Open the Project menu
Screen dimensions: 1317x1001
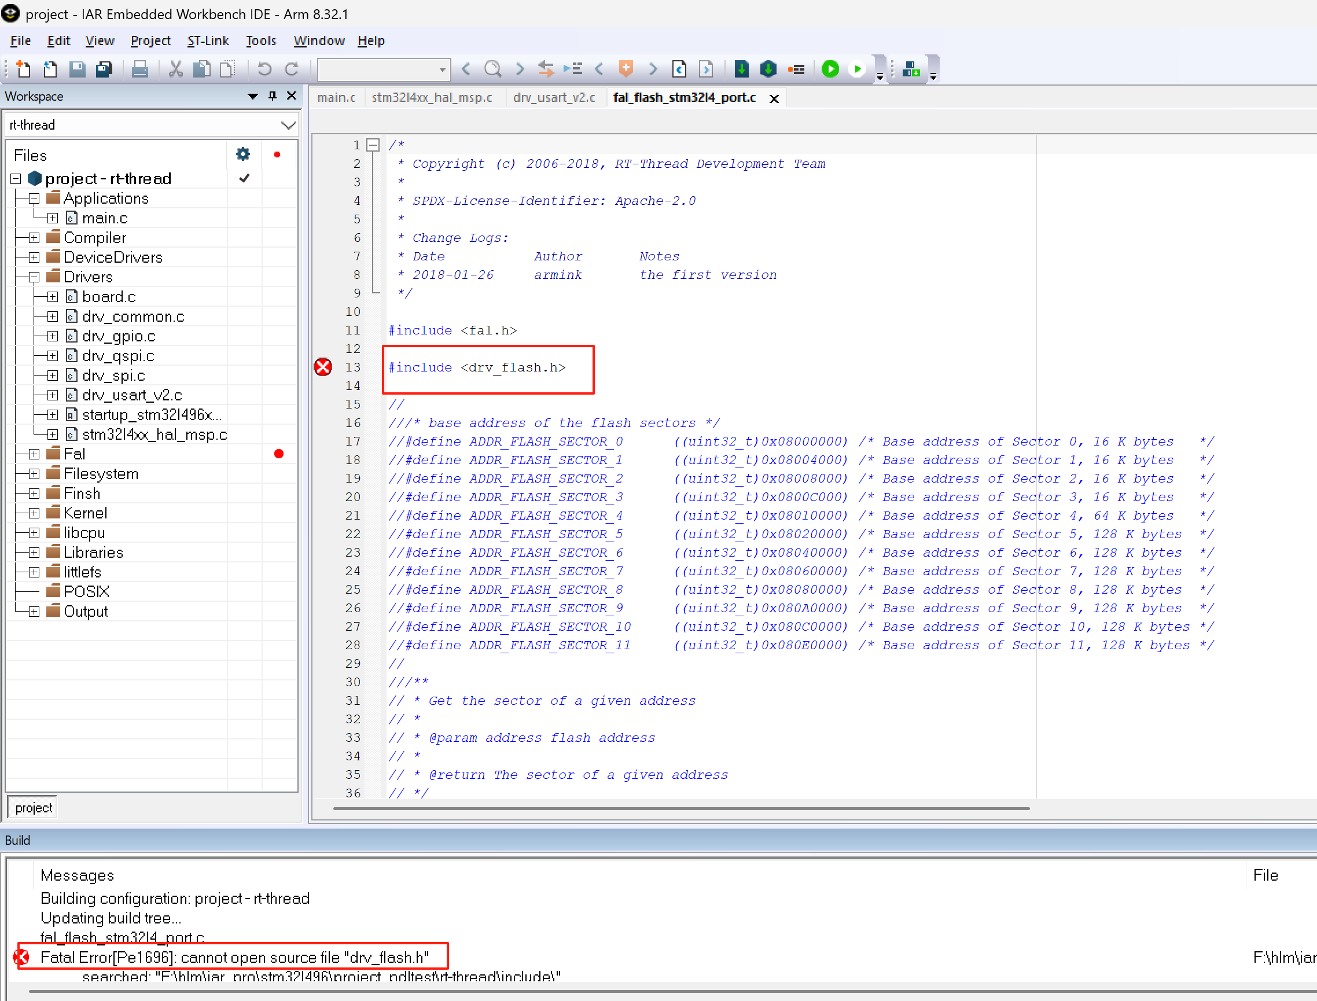[x=150, y=41]
